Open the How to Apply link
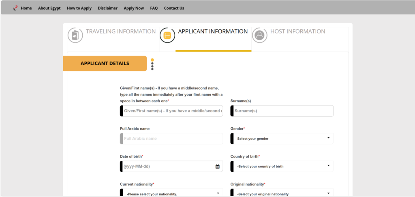The image size is (415, 197). click(x=79, y=8)
